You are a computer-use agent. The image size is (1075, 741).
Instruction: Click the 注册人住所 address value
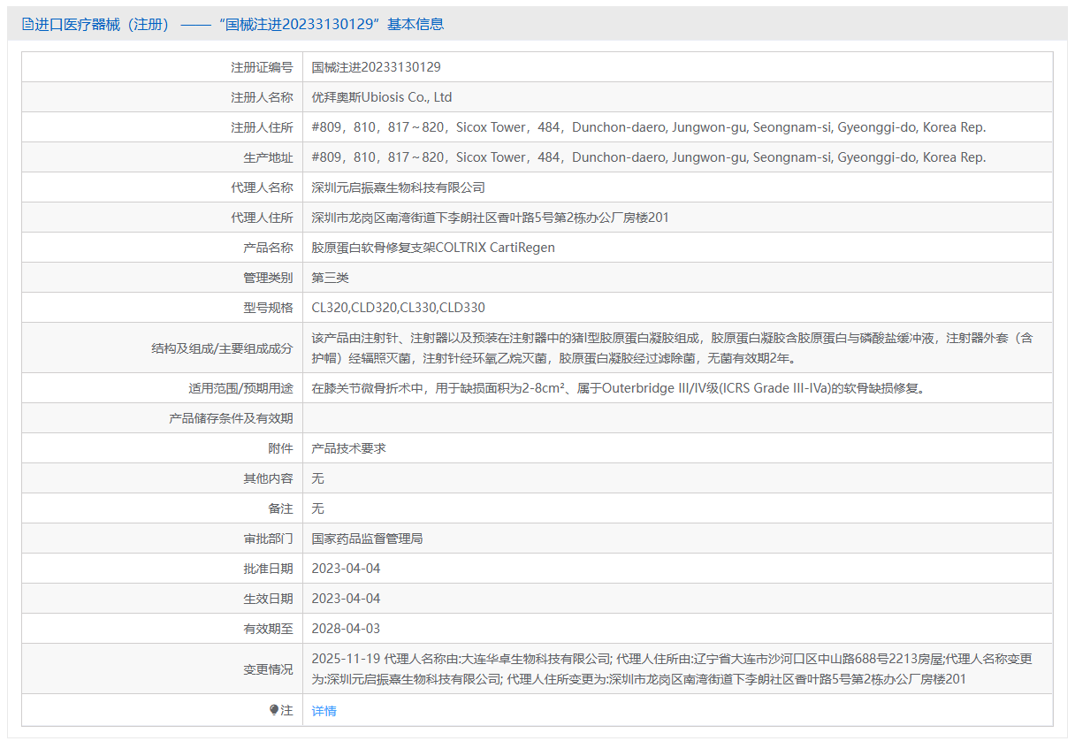pyautogui.click(x=649, y=127)
